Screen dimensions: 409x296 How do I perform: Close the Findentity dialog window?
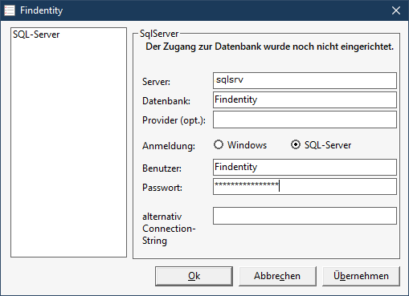(x=396, y=10)
